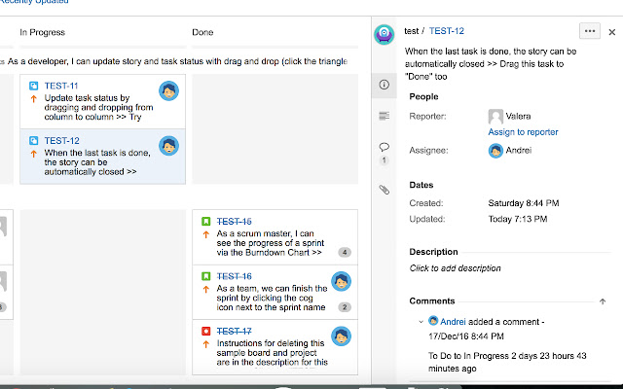Open attachments paperclip icon
The height and width of the screenshot is (389, 623).
[385, 190]
